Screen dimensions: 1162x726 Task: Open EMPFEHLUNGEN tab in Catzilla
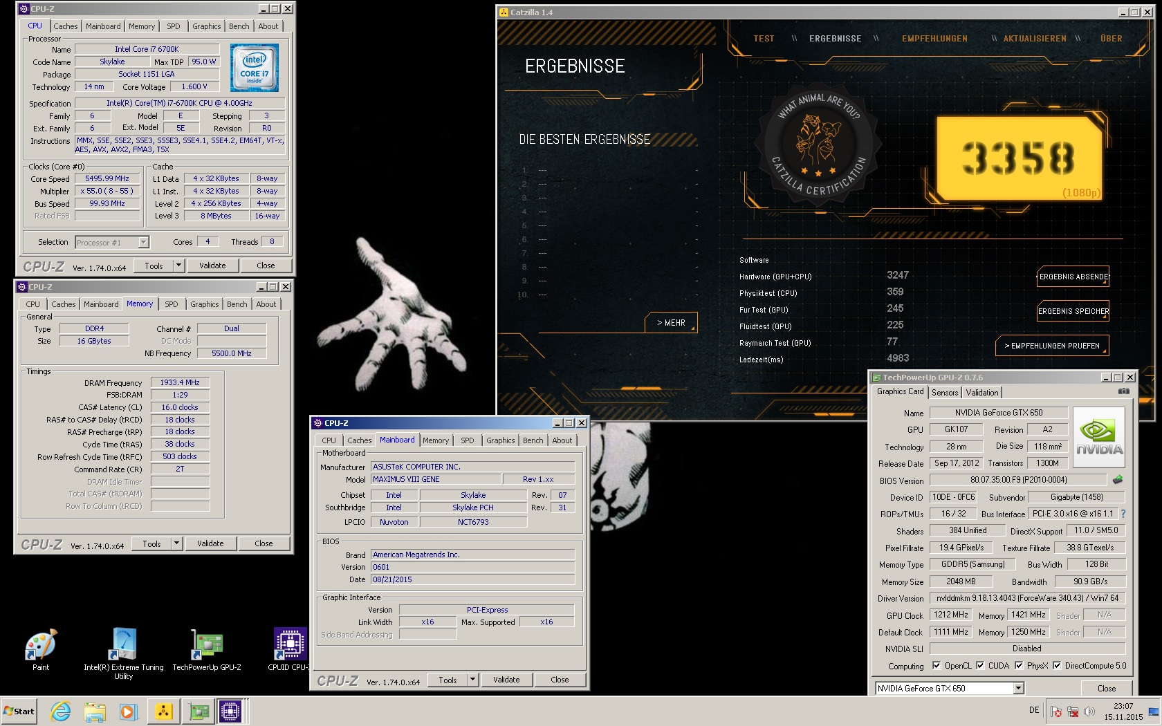[x=934, y=39]
